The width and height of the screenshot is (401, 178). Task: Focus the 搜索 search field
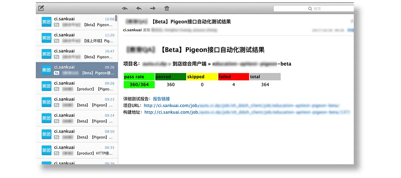[313, 9]
